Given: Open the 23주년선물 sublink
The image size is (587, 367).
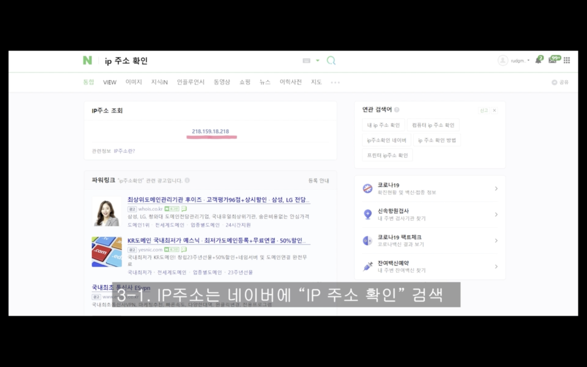Looking at the screenshot, I should [x=240, y=272].
